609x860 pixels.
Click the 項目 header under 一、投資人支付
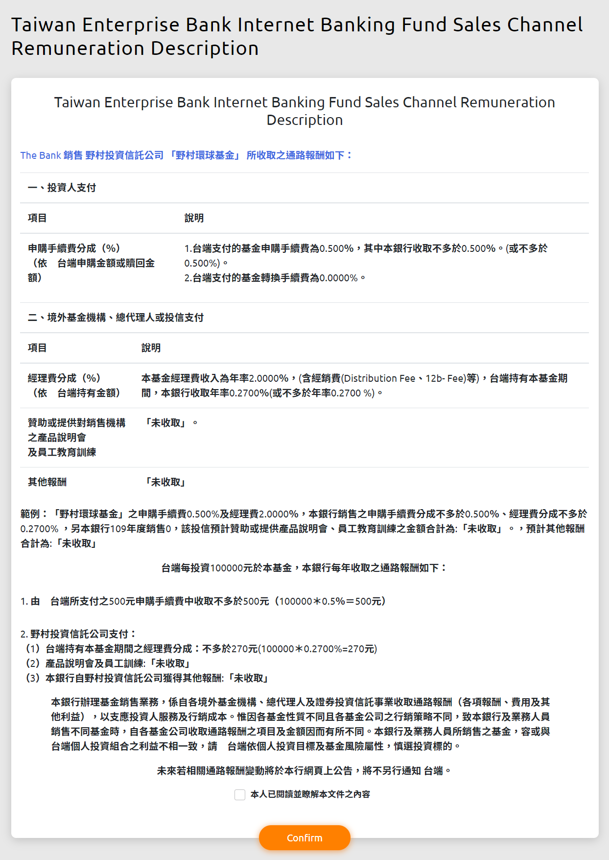point(37,218)
